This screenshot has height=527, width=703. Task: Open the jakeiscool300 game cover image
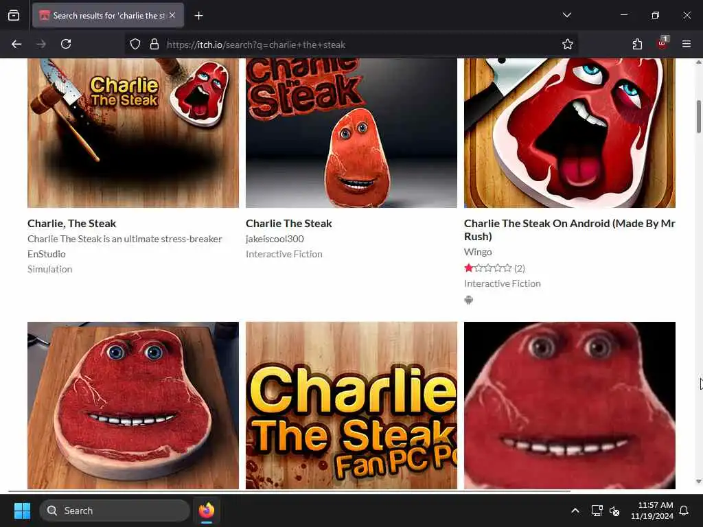[351, 133]
